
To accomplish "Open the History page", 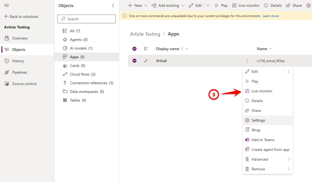I will point(18,61).
